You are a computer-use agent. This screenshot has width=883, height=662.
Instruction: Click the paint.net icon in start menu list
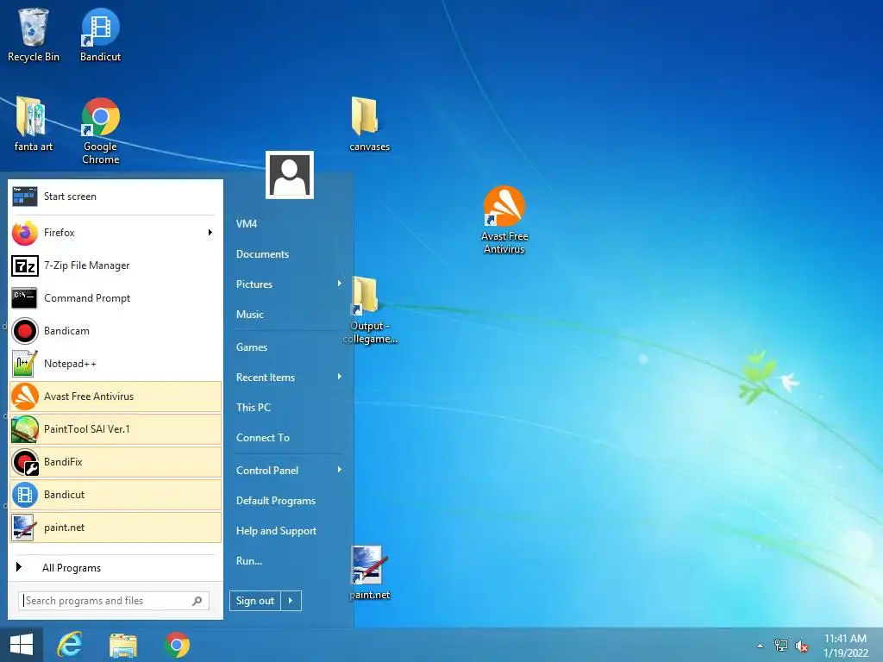(25, 528)
